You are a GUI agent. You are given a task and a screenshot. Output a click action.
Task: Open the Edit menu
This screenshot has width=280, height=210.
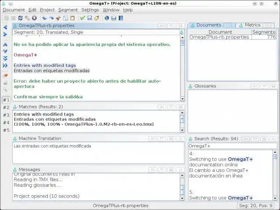32,10
